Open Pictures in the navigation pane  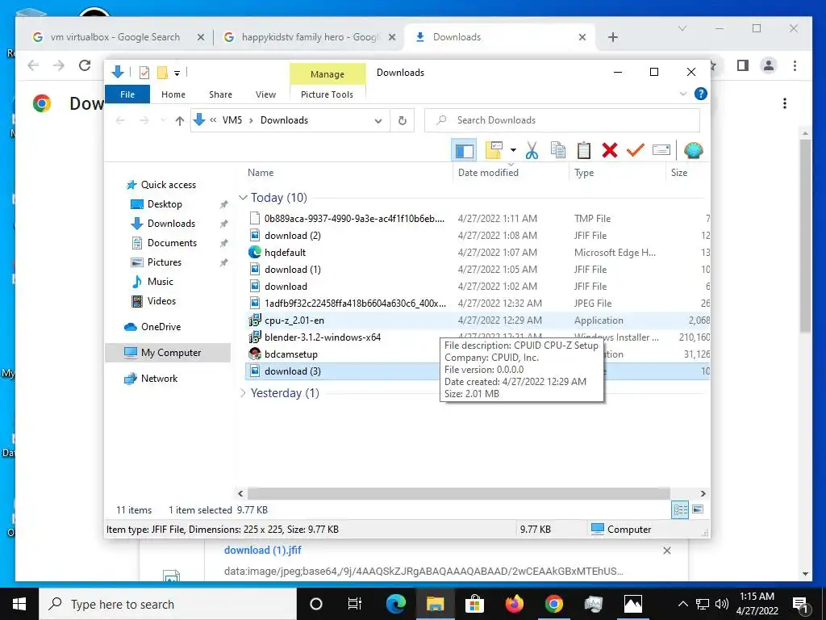pyautogui.click(x=164, y=262)
